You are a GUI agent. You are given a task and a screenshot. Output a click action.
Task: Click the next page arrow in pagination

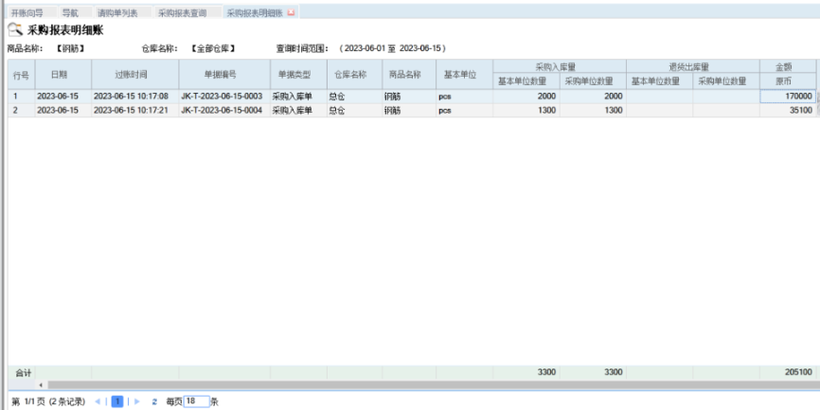[x=136, y=401]
